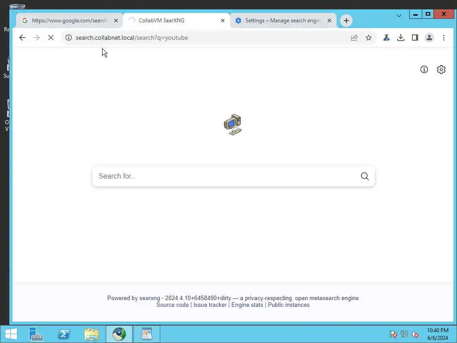Viewport: 457px width, 343px height.
Task: Open the Windows Start menu
Action: (x=11, y=334)
